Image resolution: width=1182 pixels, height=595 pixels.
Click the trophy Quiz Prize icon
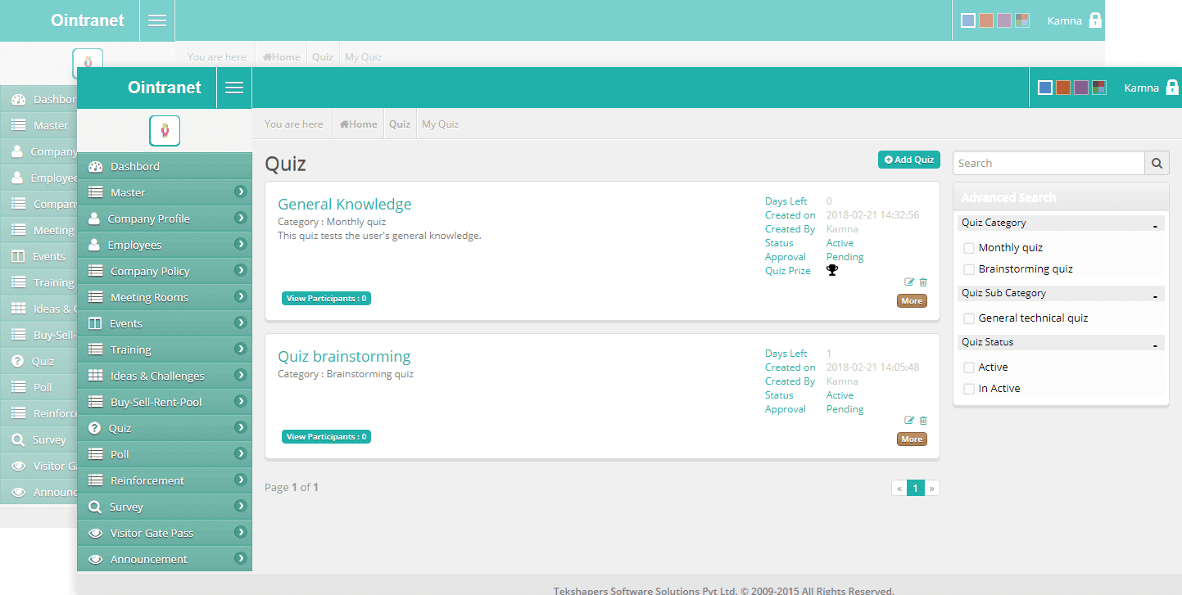pos(832,270)
